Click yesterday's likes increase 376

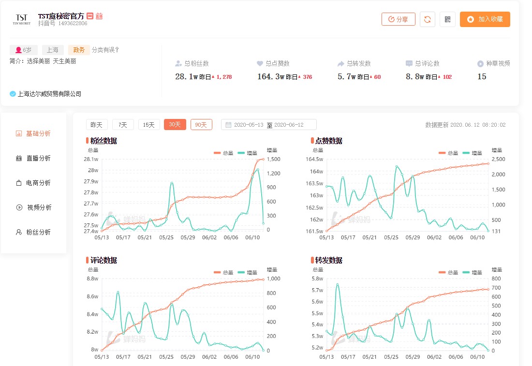(x=308, y=77)
